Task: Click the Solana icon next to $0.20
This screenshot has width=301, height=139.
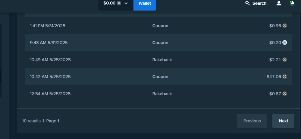Action: click(285, 43)
